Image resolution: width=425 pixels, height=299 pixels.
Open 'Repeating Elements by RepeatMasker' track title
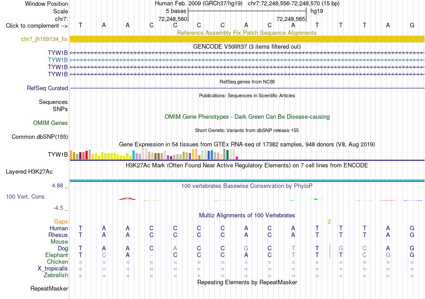pyautogui.click(x=247, y=282)
